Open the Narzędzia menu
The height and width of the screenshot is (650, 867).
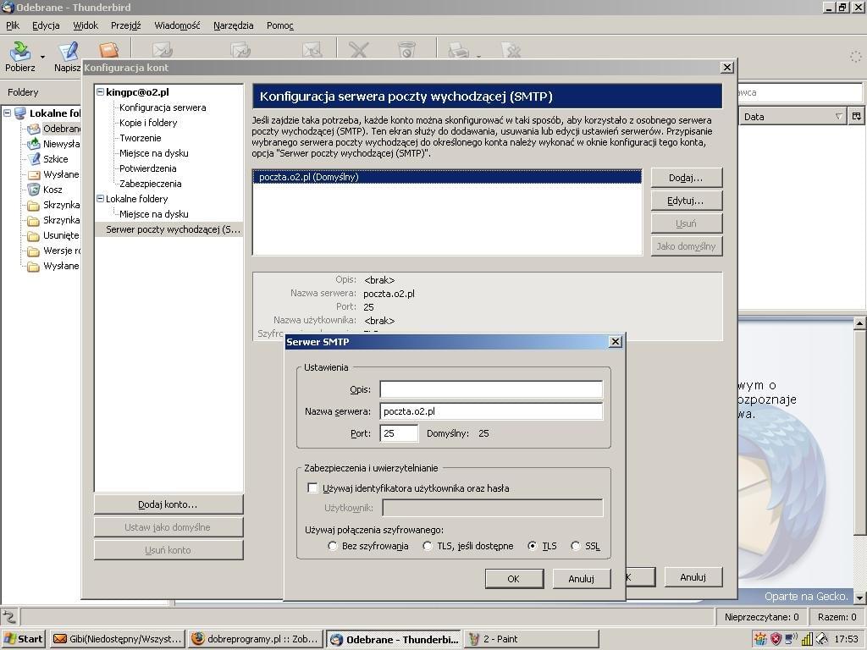pos(234,25)
